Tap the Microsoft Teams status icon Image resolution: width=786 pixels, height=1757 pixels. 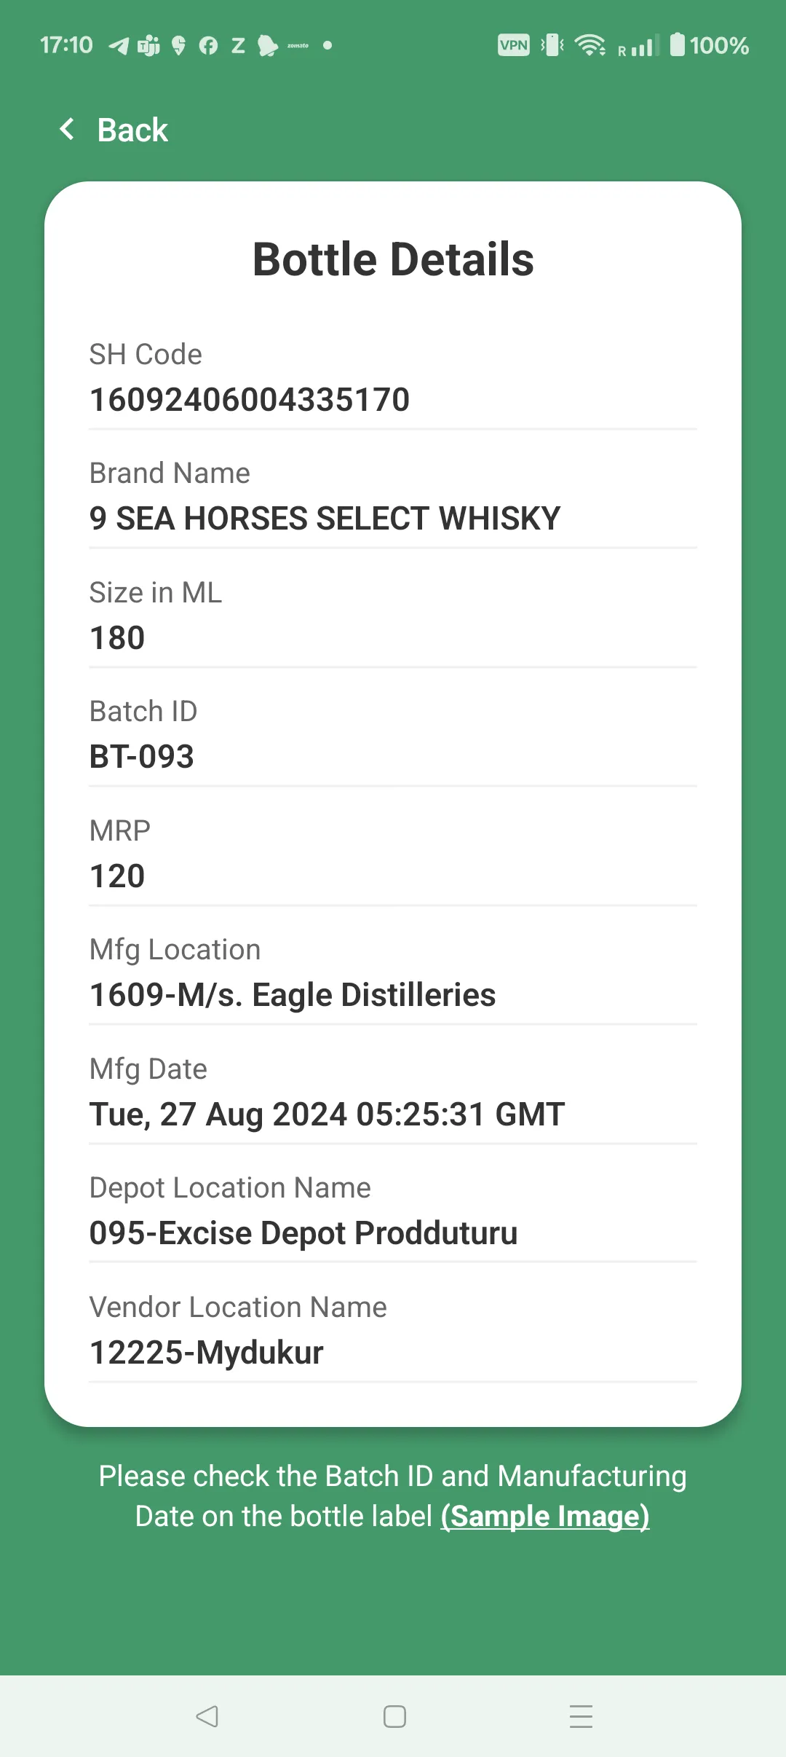click(x=148, y=46)
